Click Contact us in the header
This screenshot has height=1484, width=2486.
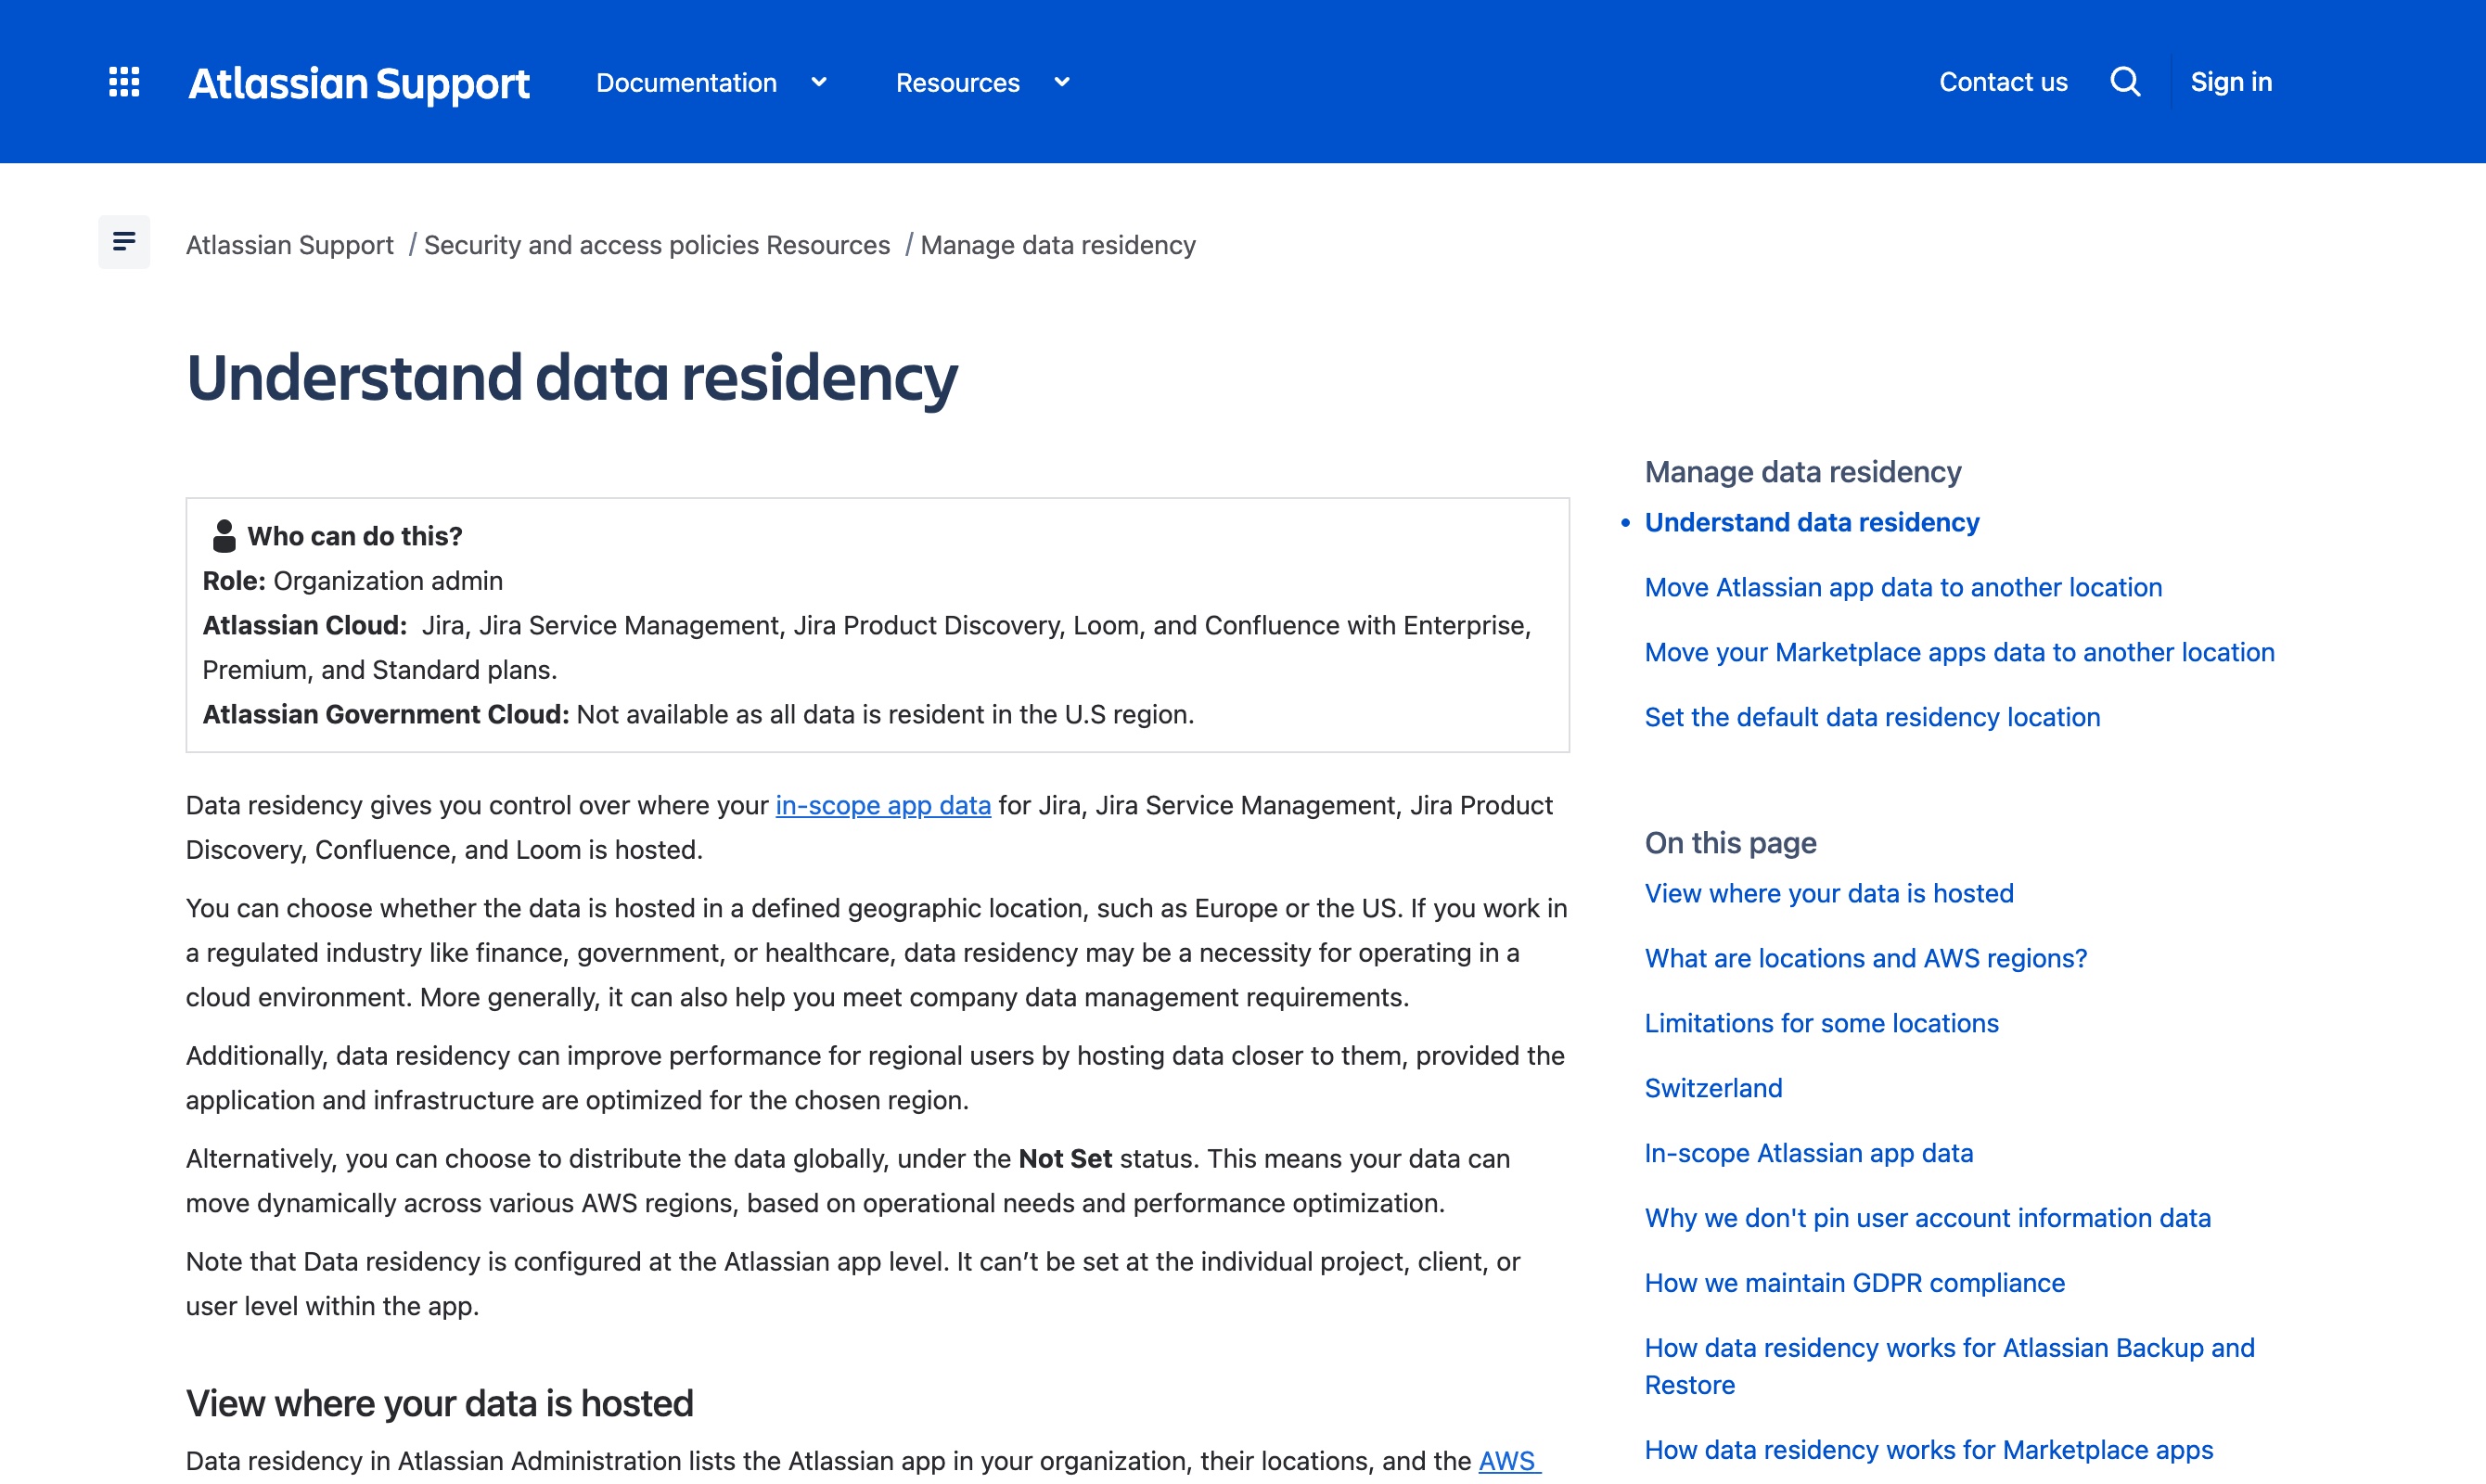point(2003,82)
